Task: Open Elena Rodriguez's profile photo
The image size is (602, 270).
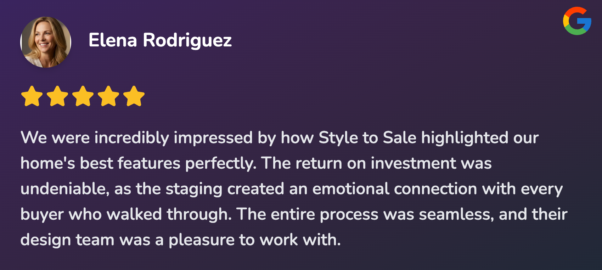Action: click(46, 42)
